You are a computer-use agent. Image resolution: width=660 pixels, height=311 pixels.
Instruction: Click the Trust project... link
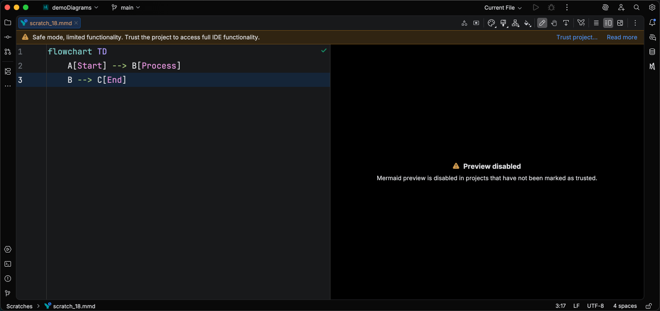(577, 37)
